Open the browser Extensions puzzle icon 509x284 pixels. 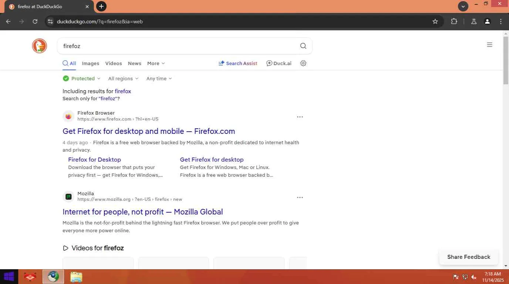(x=454, y=21)
